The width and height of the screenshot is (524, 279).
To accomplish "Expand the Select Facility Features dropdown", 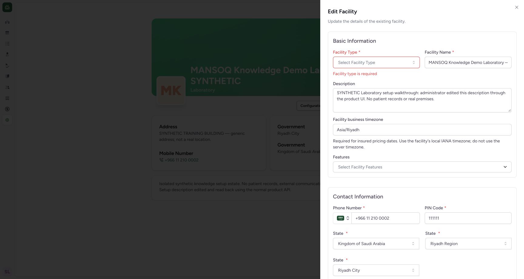I will (422, 167).
